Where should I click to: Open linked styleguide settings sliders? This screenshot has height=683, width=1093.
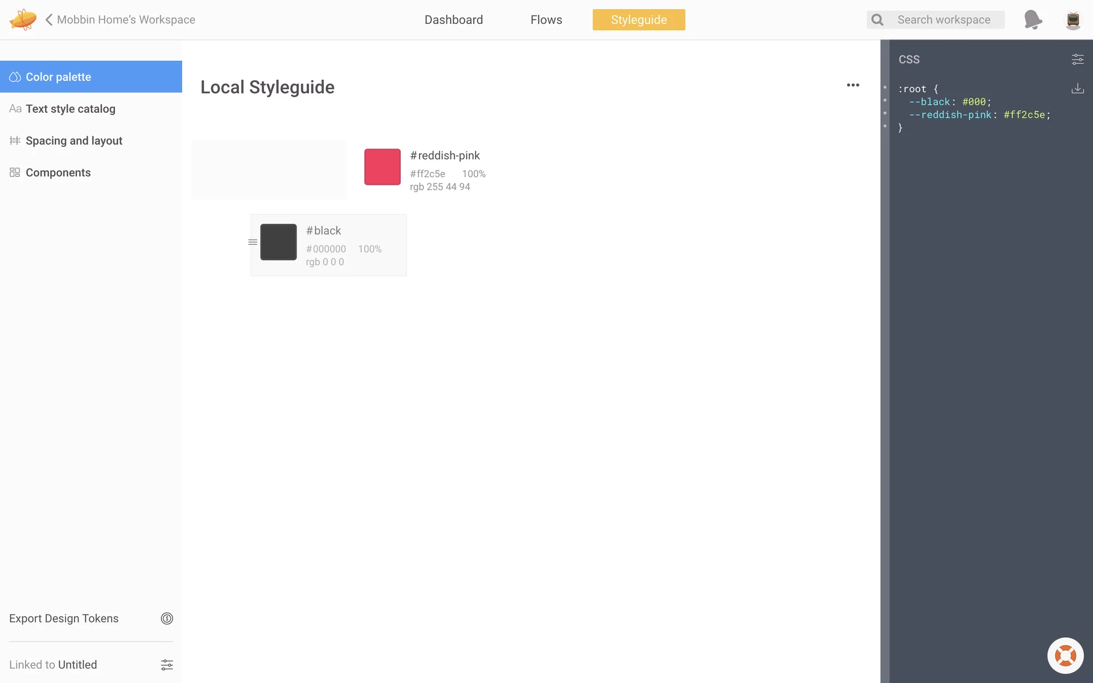pos(167,665)
